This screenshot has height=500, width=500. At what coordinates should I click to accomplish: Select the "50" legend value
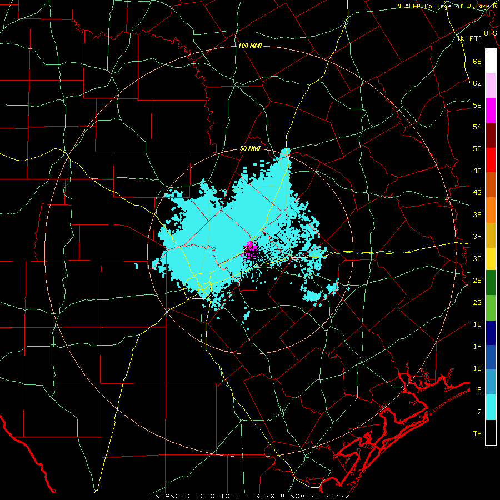pyautogui.click(x=477, y=148)
